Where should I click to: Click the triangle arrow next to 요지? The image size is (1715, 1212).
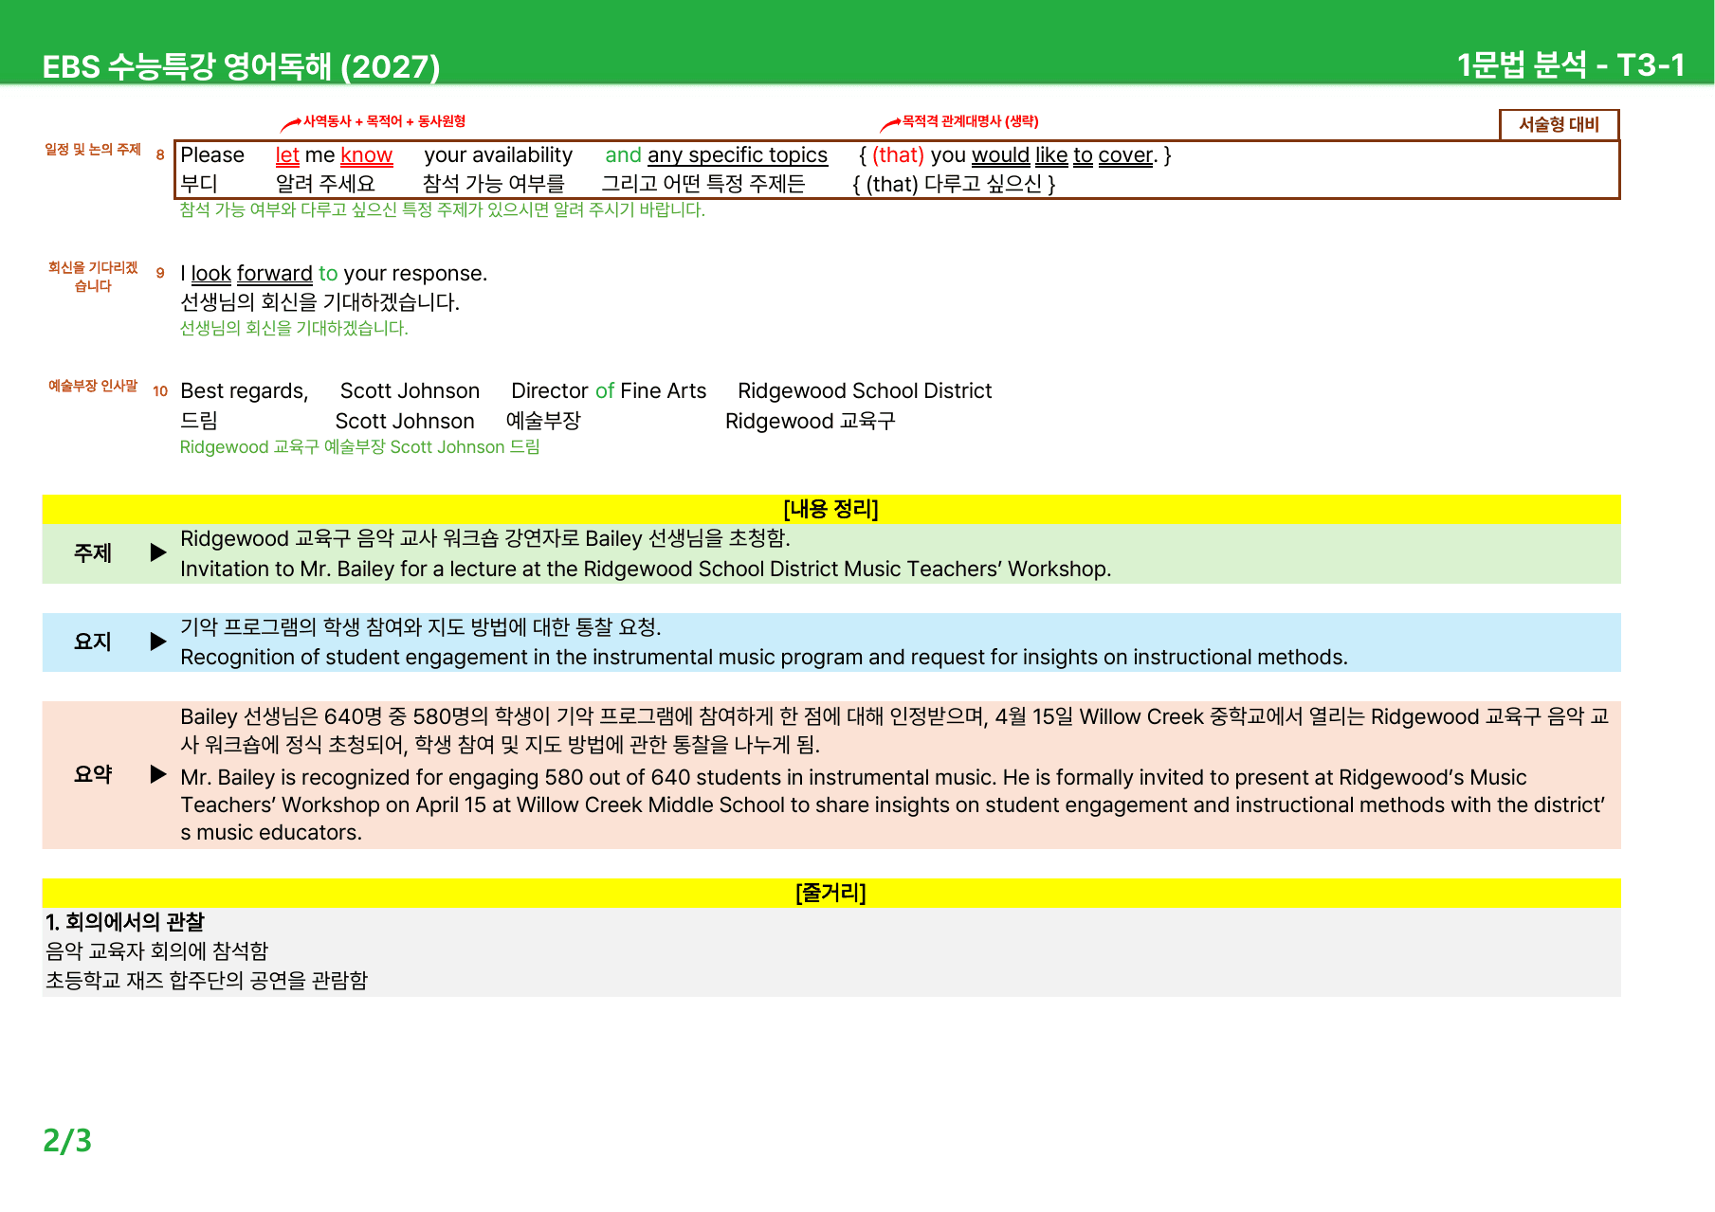(x=158, y=642)
